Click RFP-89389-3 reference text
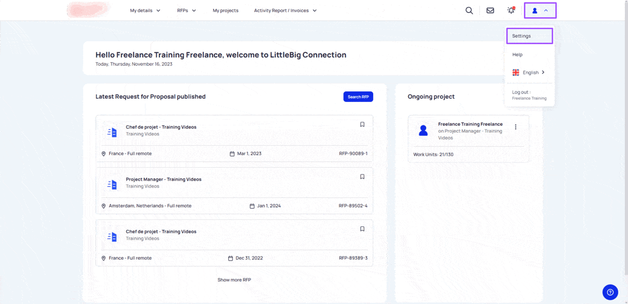 (353, 258)
